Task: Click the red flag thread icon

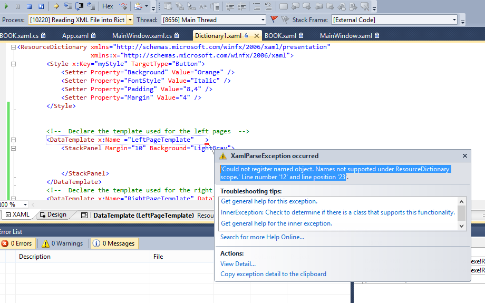Action: (274, 19)
